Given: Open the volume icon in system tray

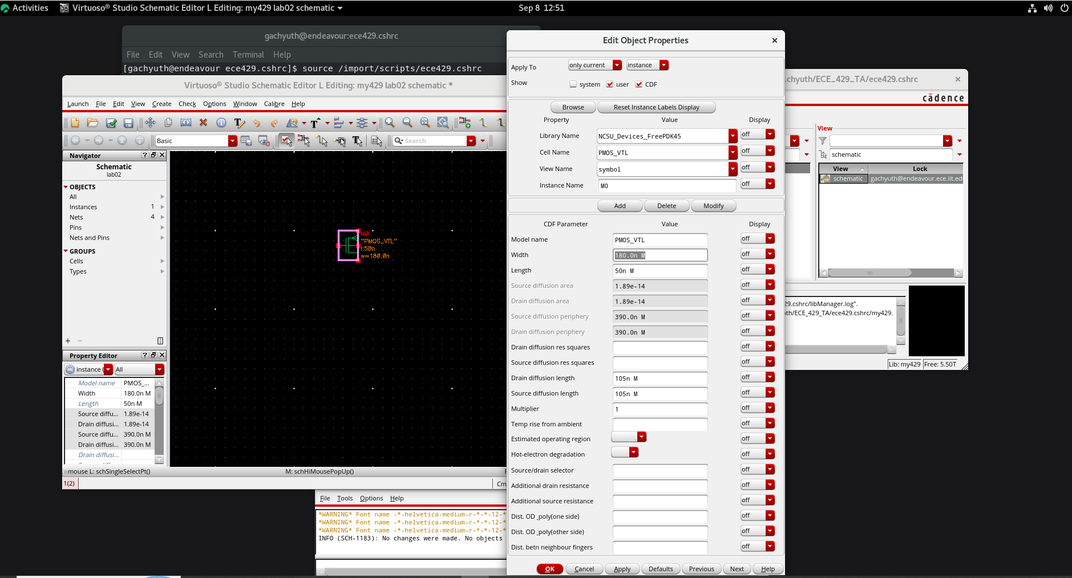Looking at the screenshot, I should pos(1048,8).
